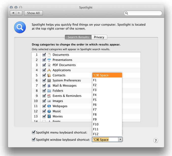The width and height of the screenshot is (172, 156).
Task: Uncheck the Presentations category checkbox
Action: tap(44, 60)
